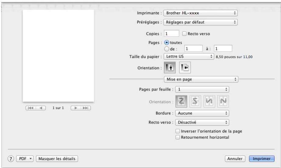Open Recto verso dropdown showing Désactivé
Viewport: 281px width, 168px height.
202,122
